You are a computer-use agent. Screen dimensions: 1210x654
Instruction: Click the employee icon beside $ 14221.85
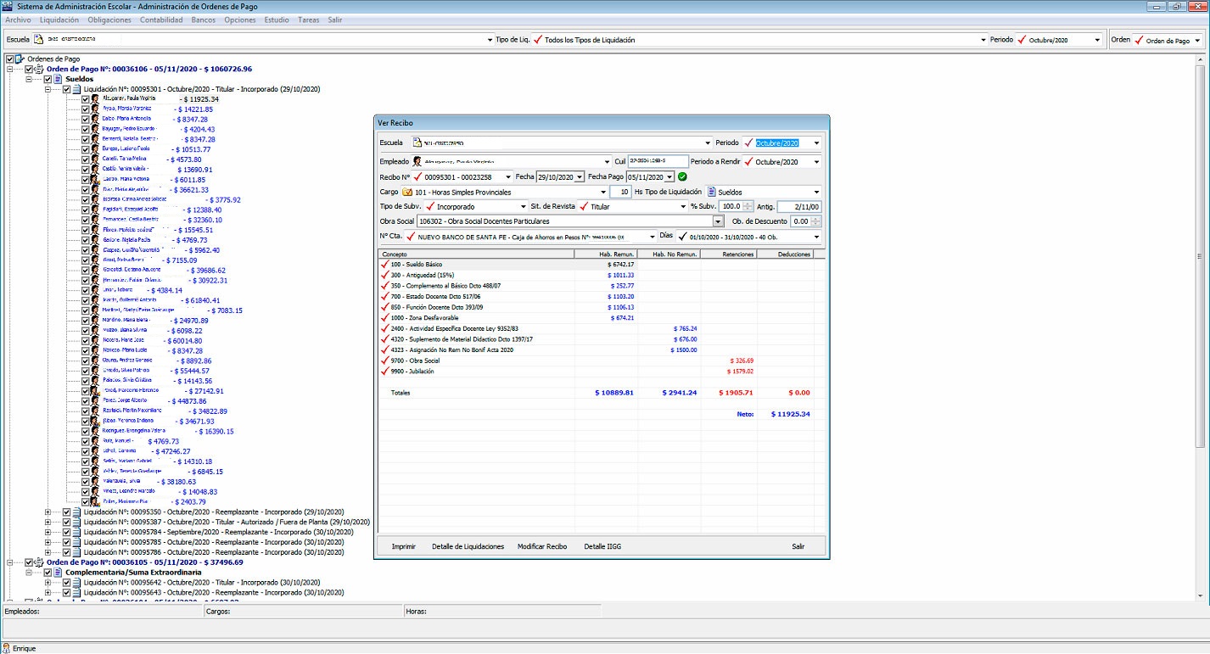click(x=95, y=109)
